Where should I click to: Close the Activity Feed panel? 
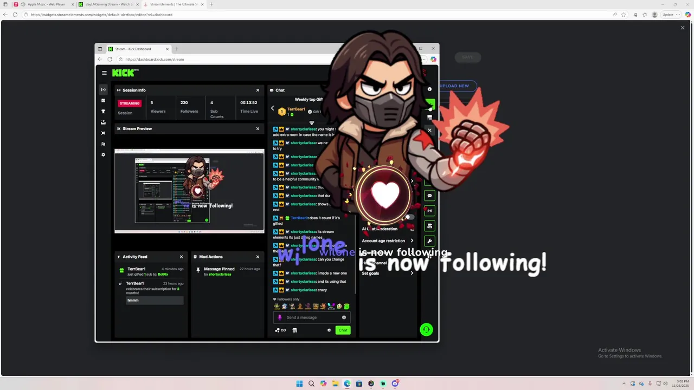point(181,257)
